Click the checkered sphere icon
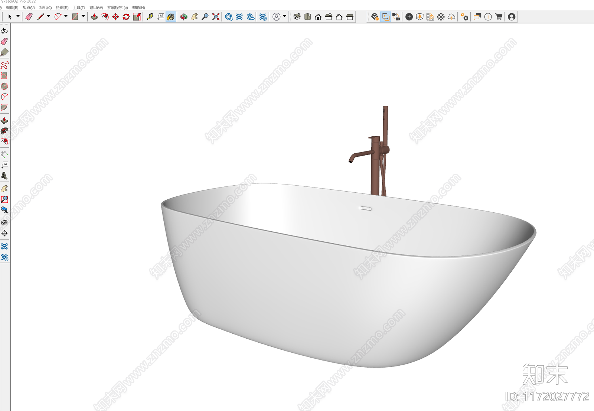Image resolution: width=594 pixels, height=411 pixels. point(441,17)
